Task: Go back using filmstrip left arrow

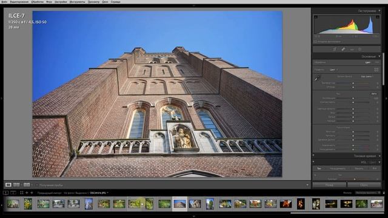Action: (27, 193)
